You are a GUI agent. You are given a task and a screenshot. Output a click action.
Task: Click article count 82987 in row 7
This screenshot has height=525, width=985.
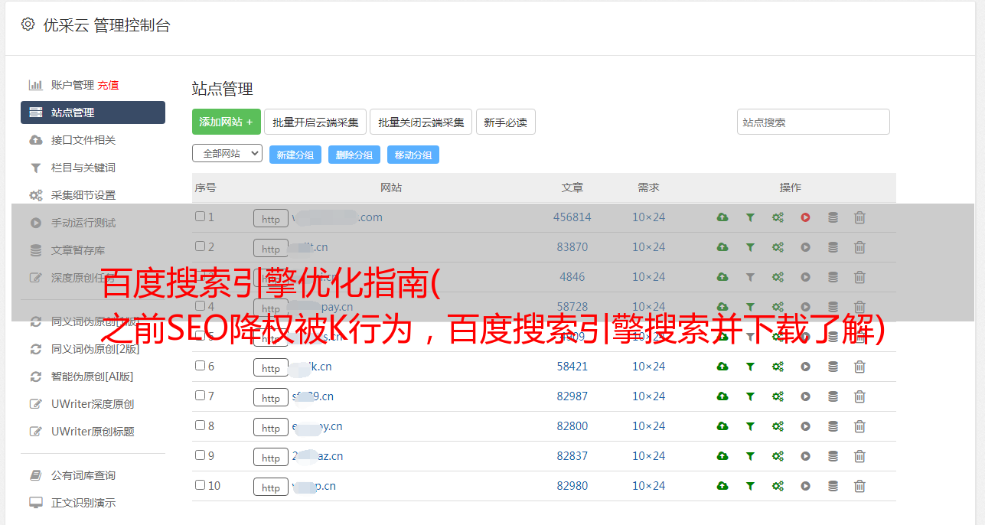coord(572,396)
